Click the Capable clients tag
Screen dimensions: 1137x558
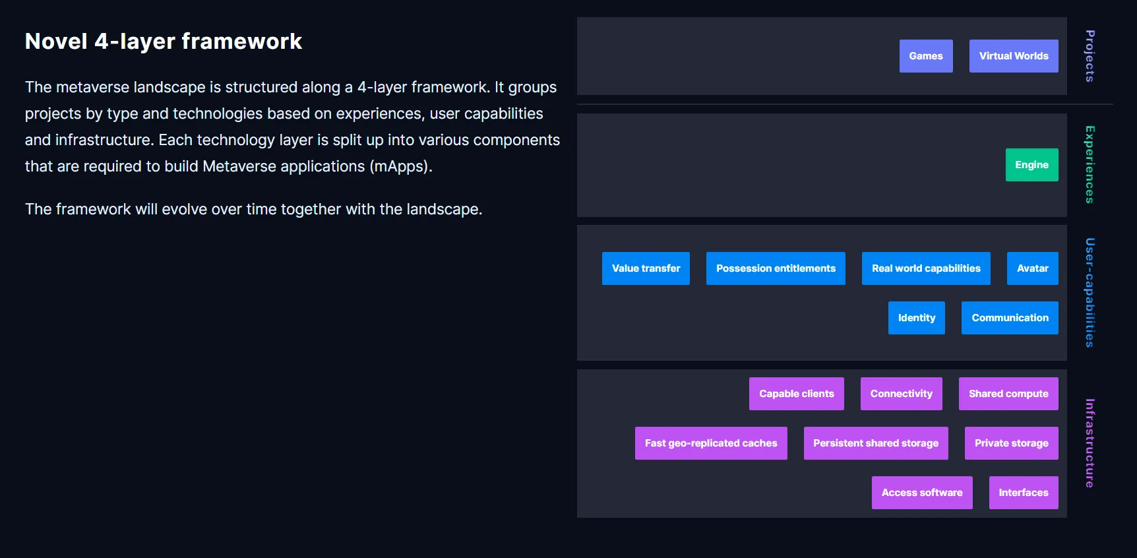pyautogui.click(x=796, y=394)
